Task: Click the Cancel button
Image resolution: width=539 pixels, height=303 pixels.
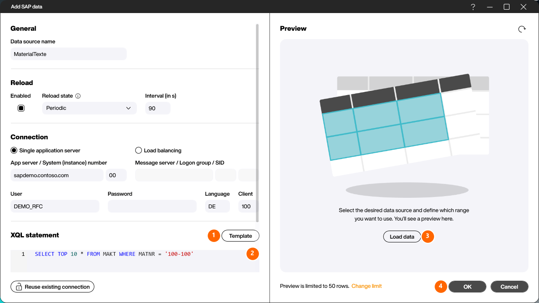Action: click(x=509, y=287)
